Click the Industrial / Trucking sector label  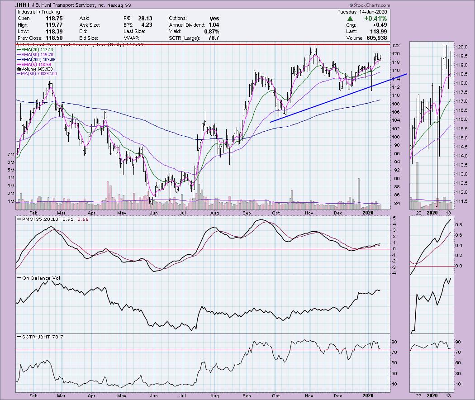(x=39, y=12)
